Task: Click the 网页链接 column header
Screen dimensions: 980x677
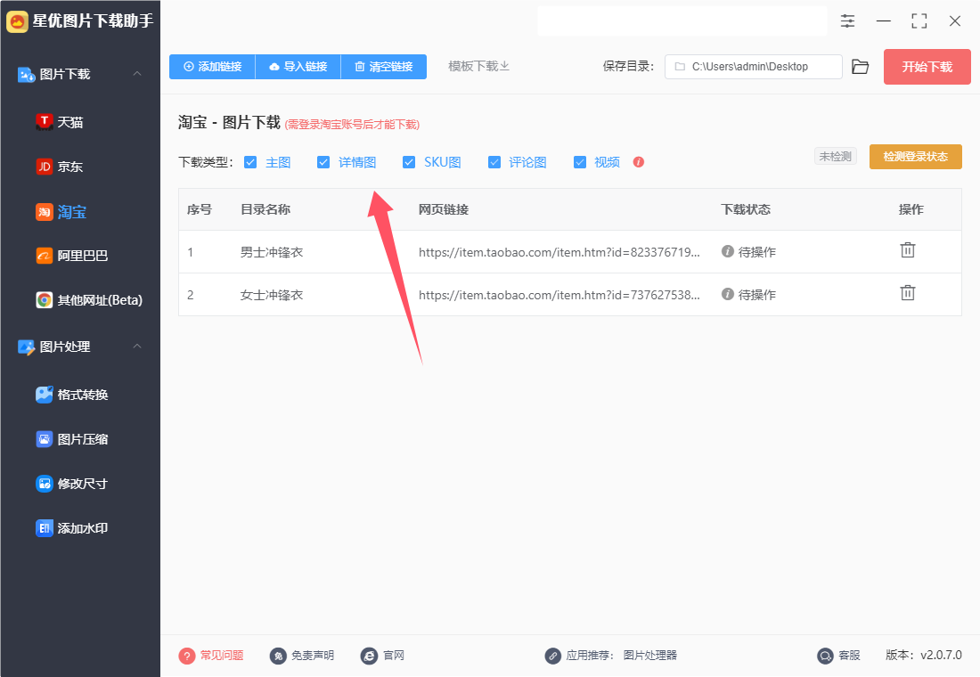Action: click(444, 209)
